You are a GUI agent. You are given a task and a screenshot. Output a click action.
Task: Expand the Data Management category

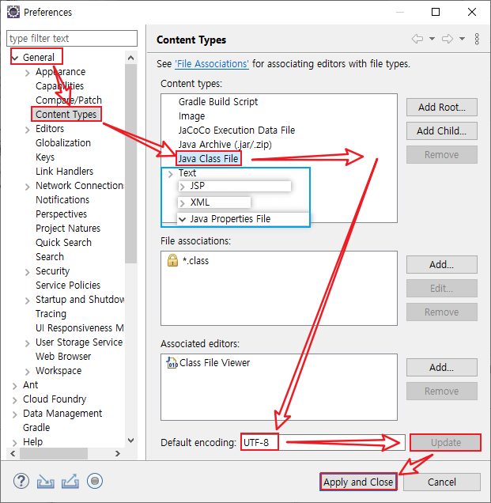coord(15,414)
